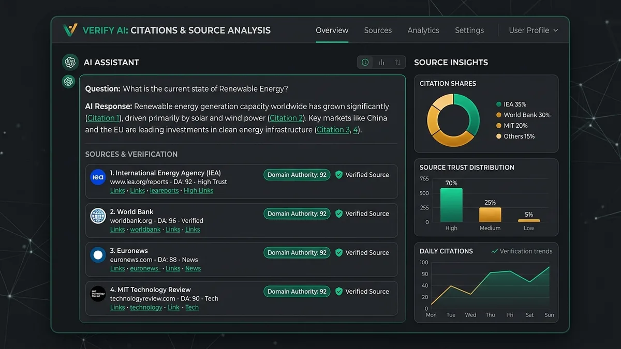The image size is (621, 349).
Task: Click the "SOURCES & VERIFICATION" heading
Action: (131, 154)
